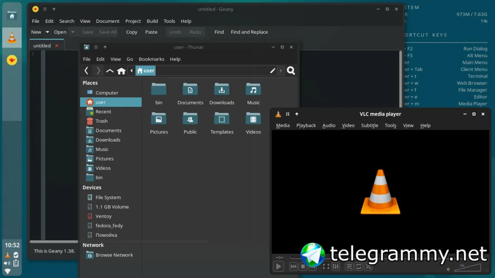
Task: Open the Documents folder icon in Thunar
Action: point(190,89)
